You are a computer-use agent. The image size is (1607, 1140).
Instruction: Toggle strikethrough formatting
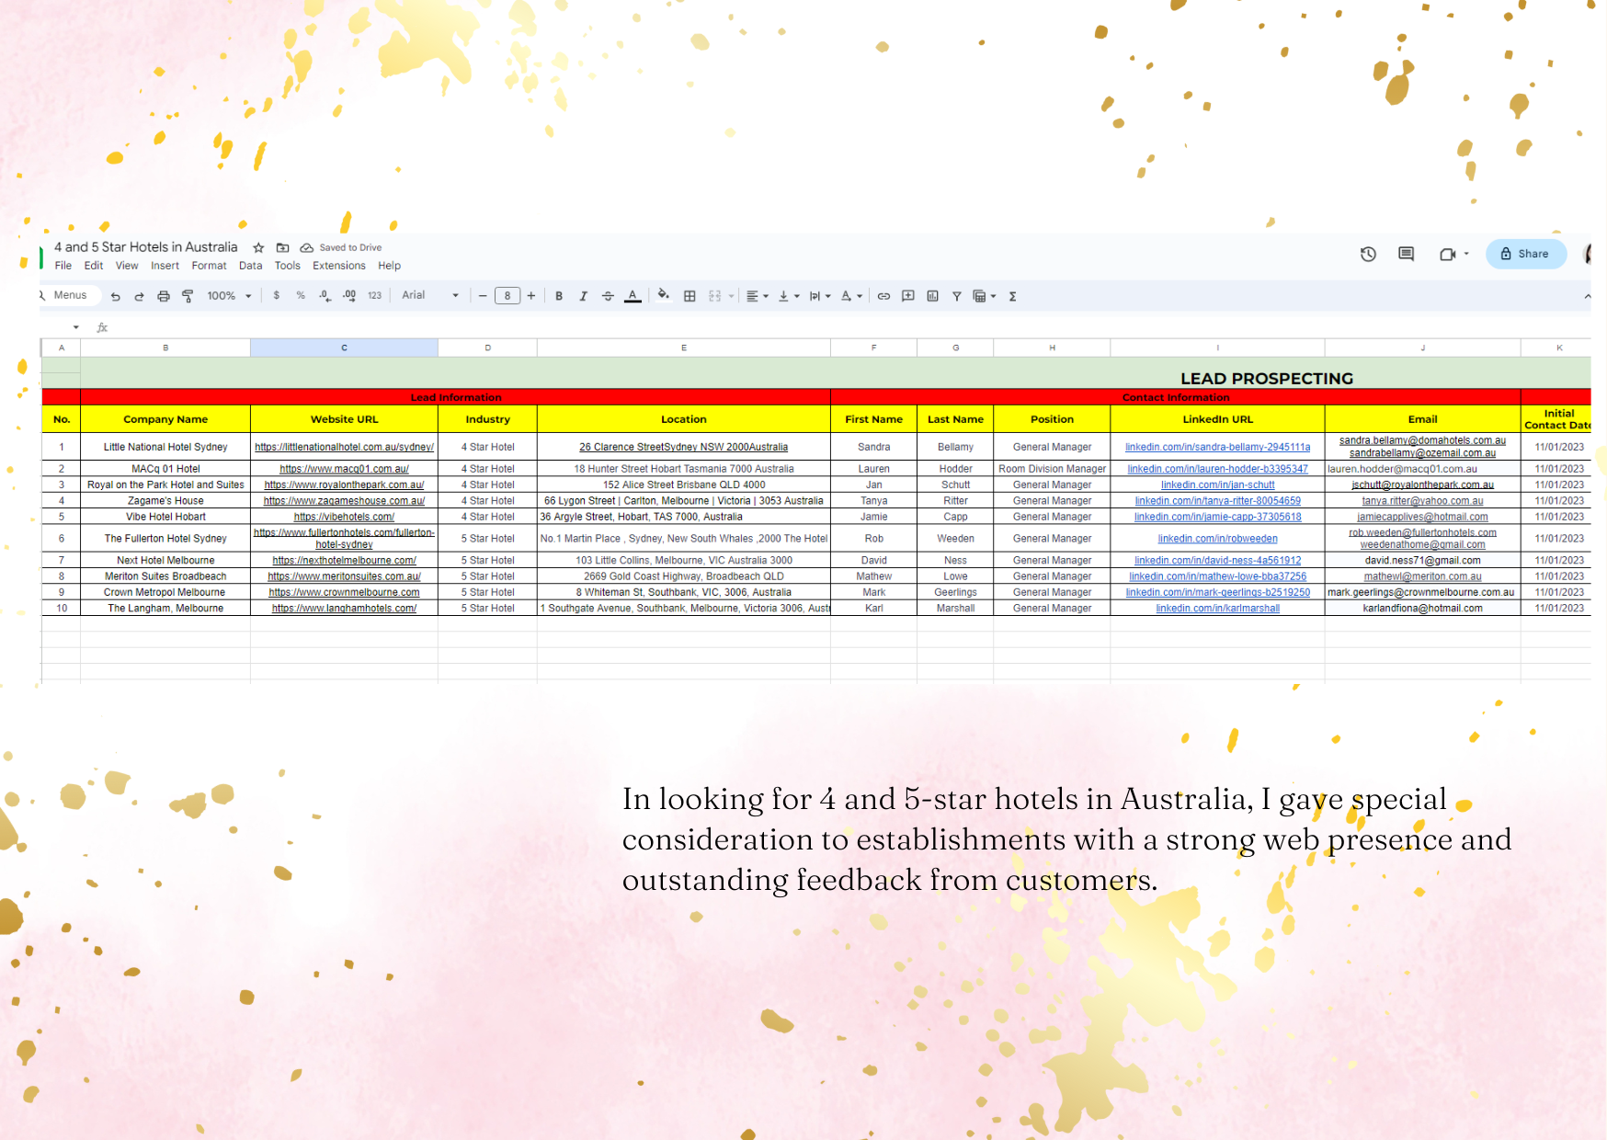(x=608, y=296)
